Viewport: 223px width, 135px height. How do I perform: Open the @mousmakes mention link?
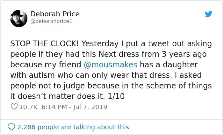point(111,65)
